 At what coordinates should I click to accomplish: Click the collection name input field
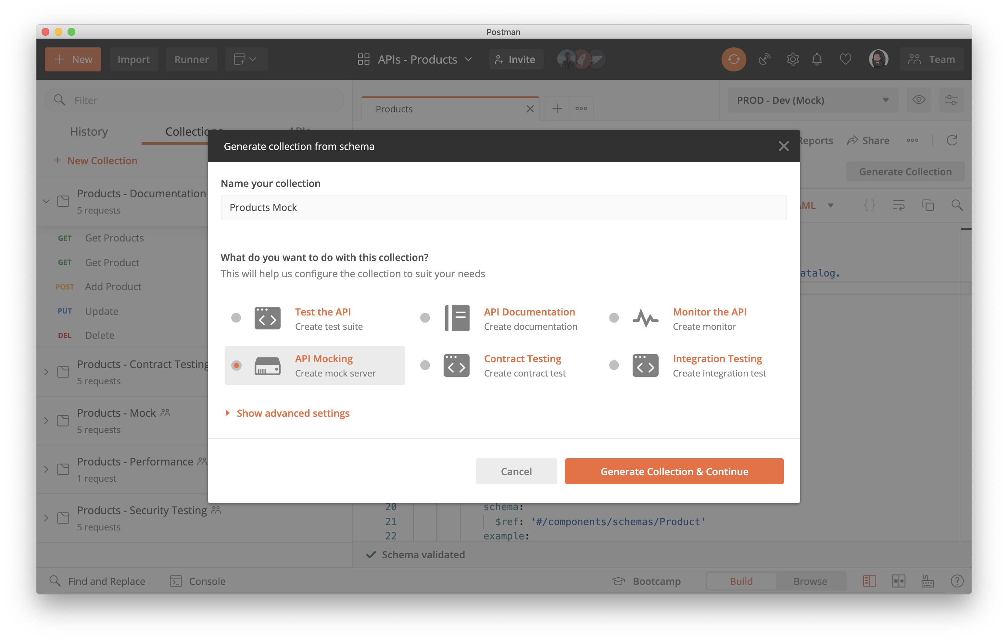(x=504, y=207)
